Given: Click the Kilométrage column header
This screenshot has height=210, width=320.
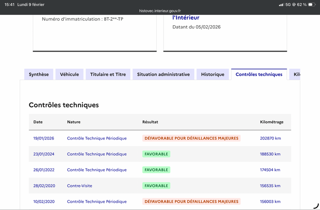Looking at the screenshot, I should pos(272,122).
